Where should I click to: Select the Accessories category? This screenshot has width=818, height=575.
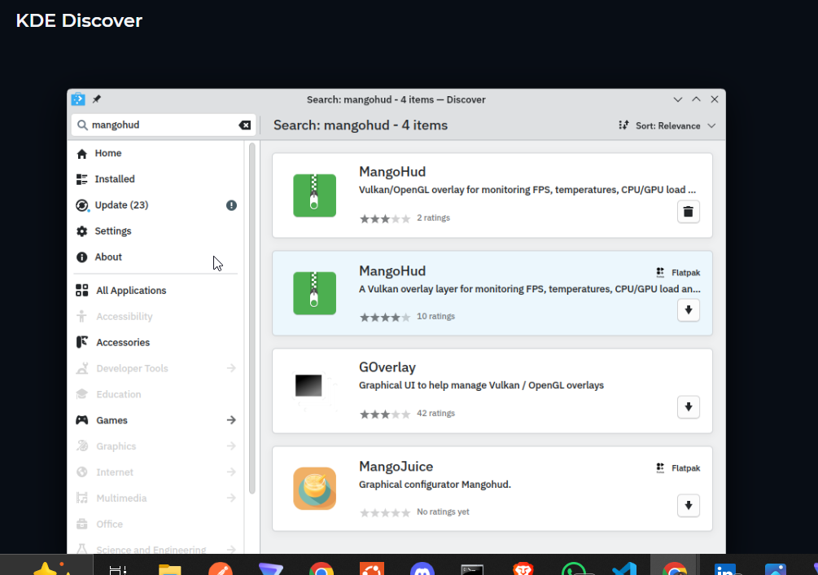click(155, 343)
